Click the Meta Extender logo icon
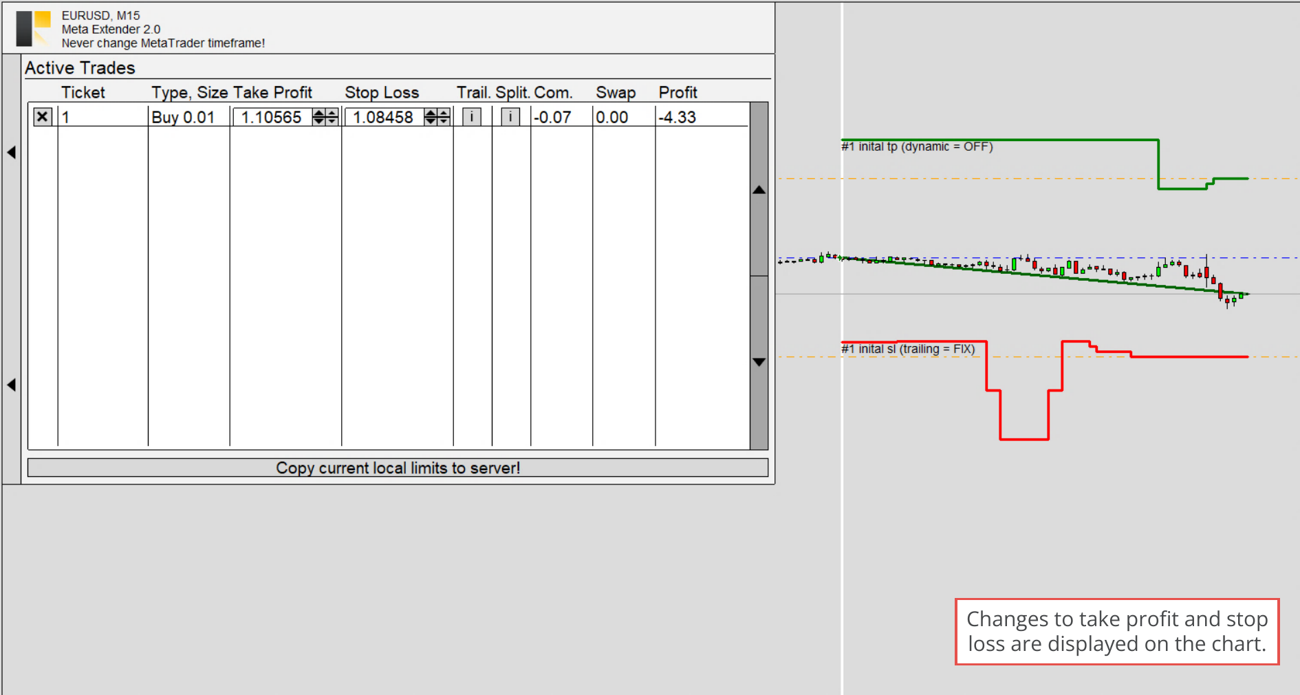Screen dimensions: 1300x695 34,28
